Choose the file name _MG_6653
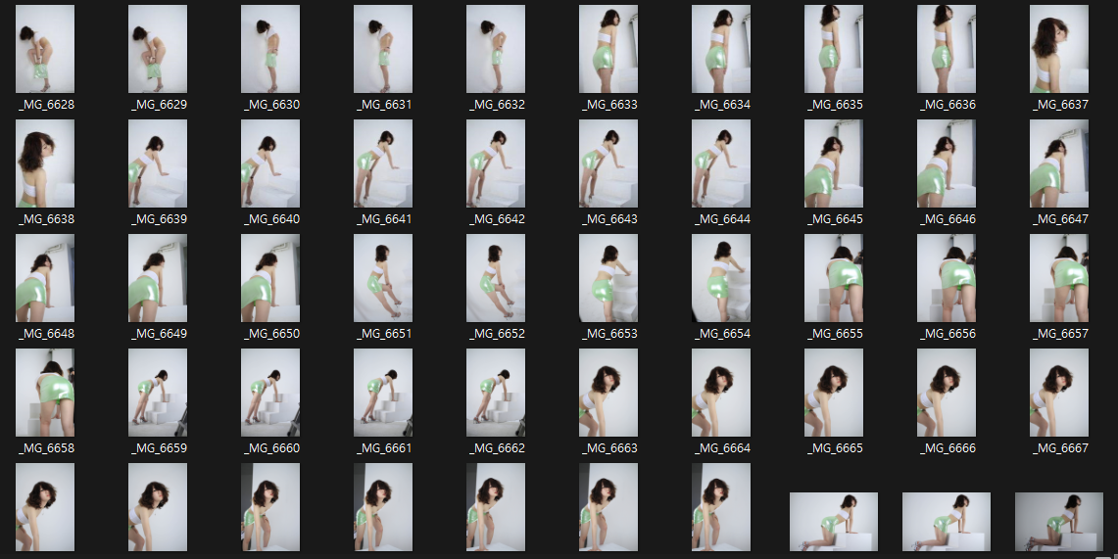This screenshot has width=1118, height=559. 609,334
